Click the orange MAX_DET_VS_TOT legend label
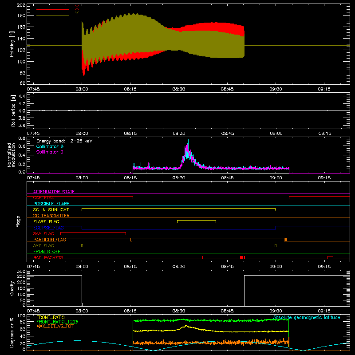The image size is (355, 355). (55, 326)
